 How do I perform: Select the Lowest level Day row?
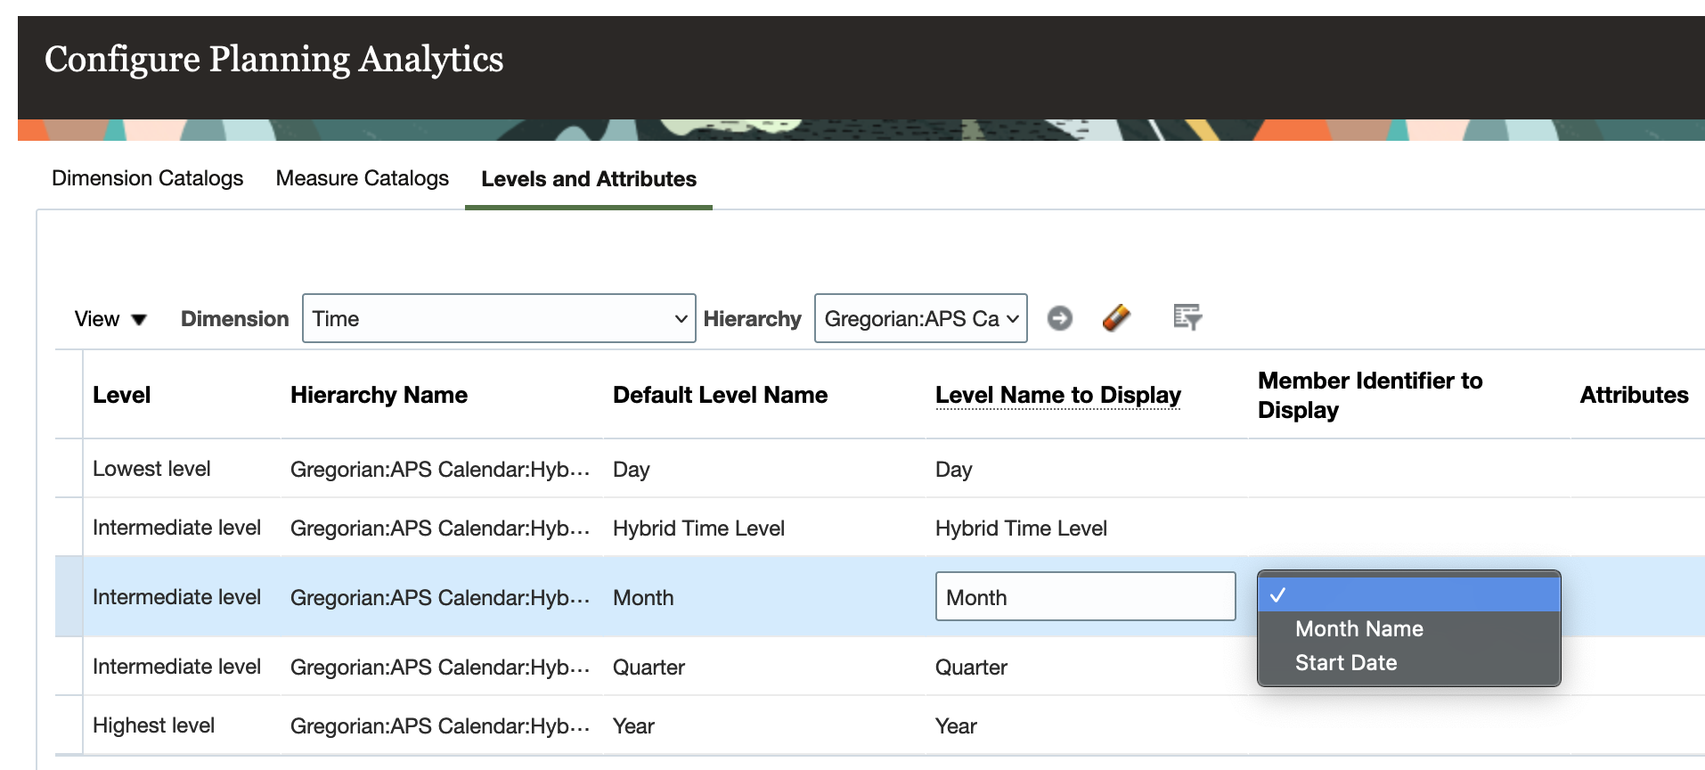[151, 469]
